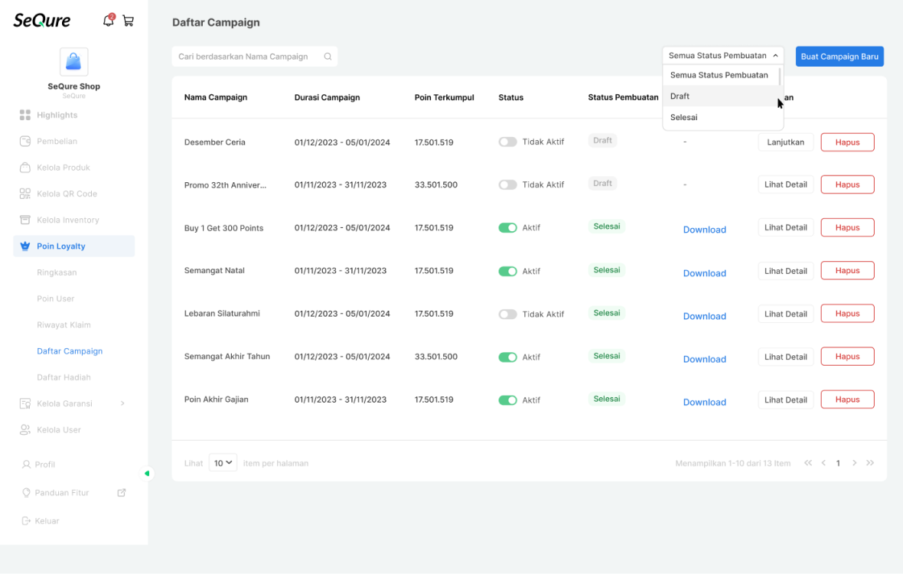Disable the Buy 1 Get 300 Points toggle

click(x=507, y=227)
